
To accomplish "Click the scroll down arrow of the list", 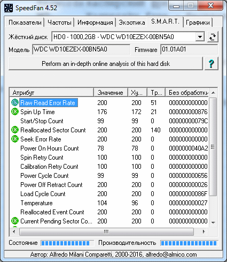I will pyautogui.click(x=213, y=222).
